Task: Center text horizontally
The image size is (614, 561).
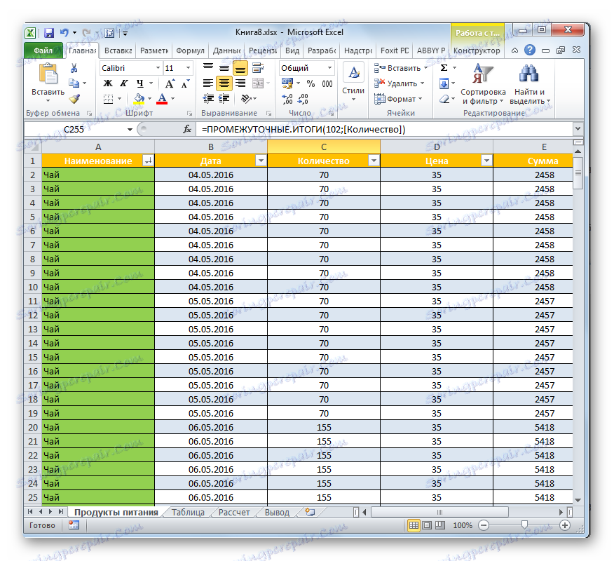Action: pos(224,83)
